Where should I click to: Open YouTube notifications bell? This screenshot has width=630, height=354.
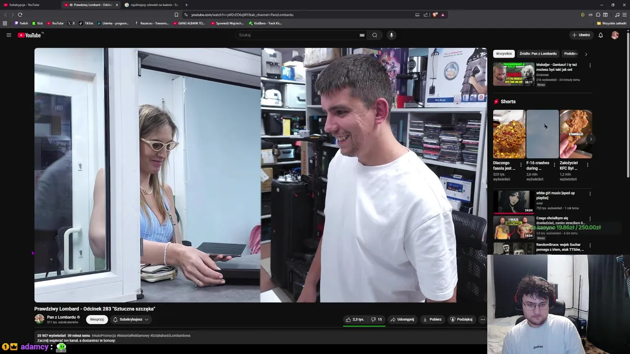[600, 35]
